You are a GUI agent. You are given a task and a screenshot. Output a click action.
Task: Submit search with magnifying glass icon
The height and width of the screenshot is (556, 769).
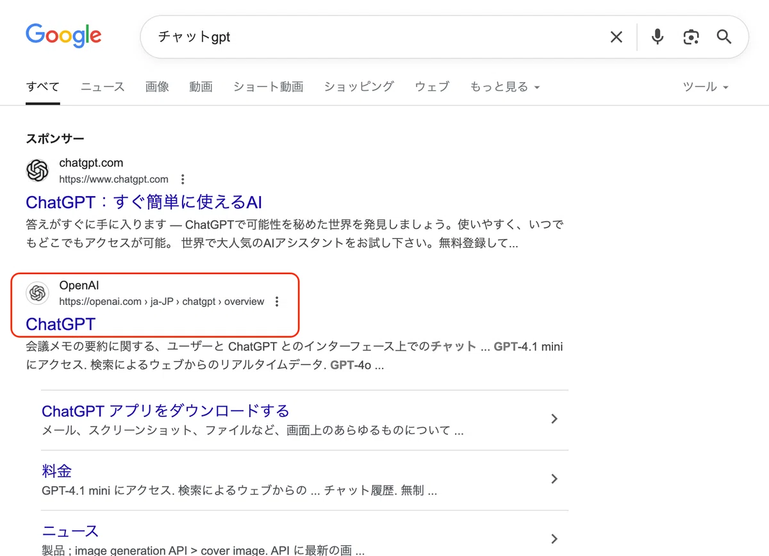724,37
